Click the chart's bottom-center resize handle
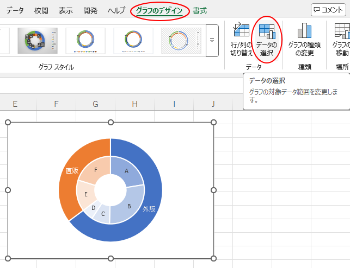 [x=110, y=258]
